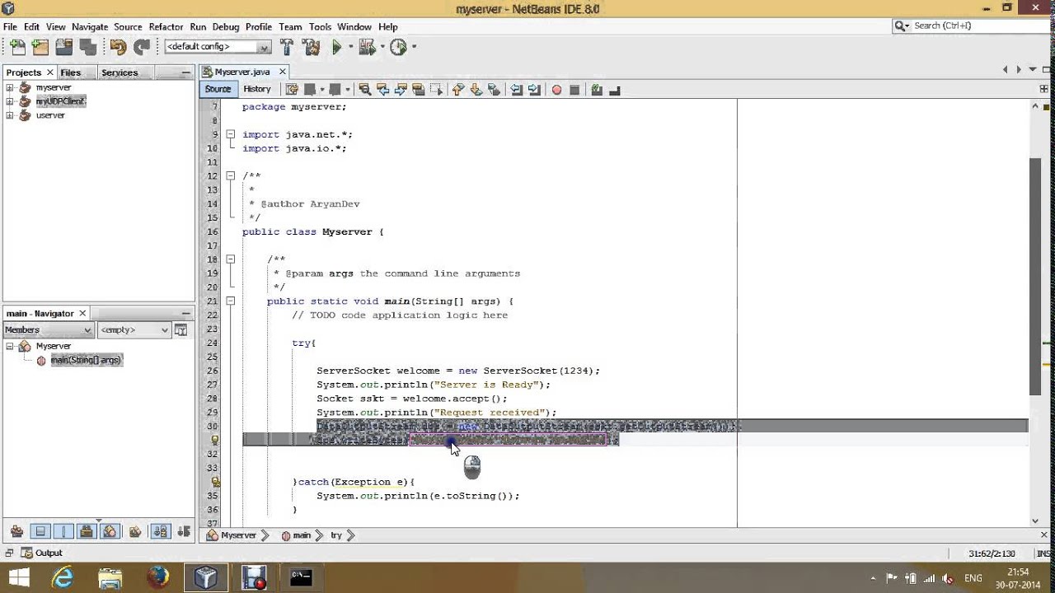
Task: Click the Uncomment icon in editor toolbar
Action: (615, 89)
